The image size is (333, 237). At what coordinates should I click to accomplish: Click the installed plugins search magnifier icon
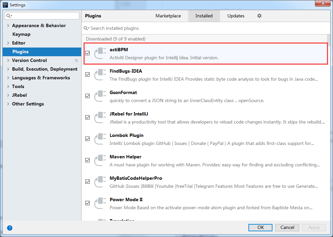pos(86,28)
